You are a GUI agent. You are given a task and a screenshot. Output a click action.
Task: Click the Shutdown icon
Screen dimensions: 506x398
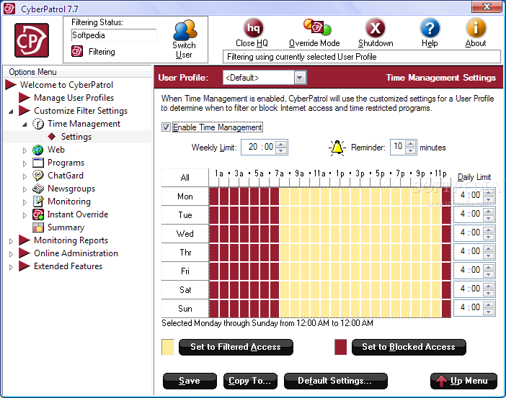[375, 28]
